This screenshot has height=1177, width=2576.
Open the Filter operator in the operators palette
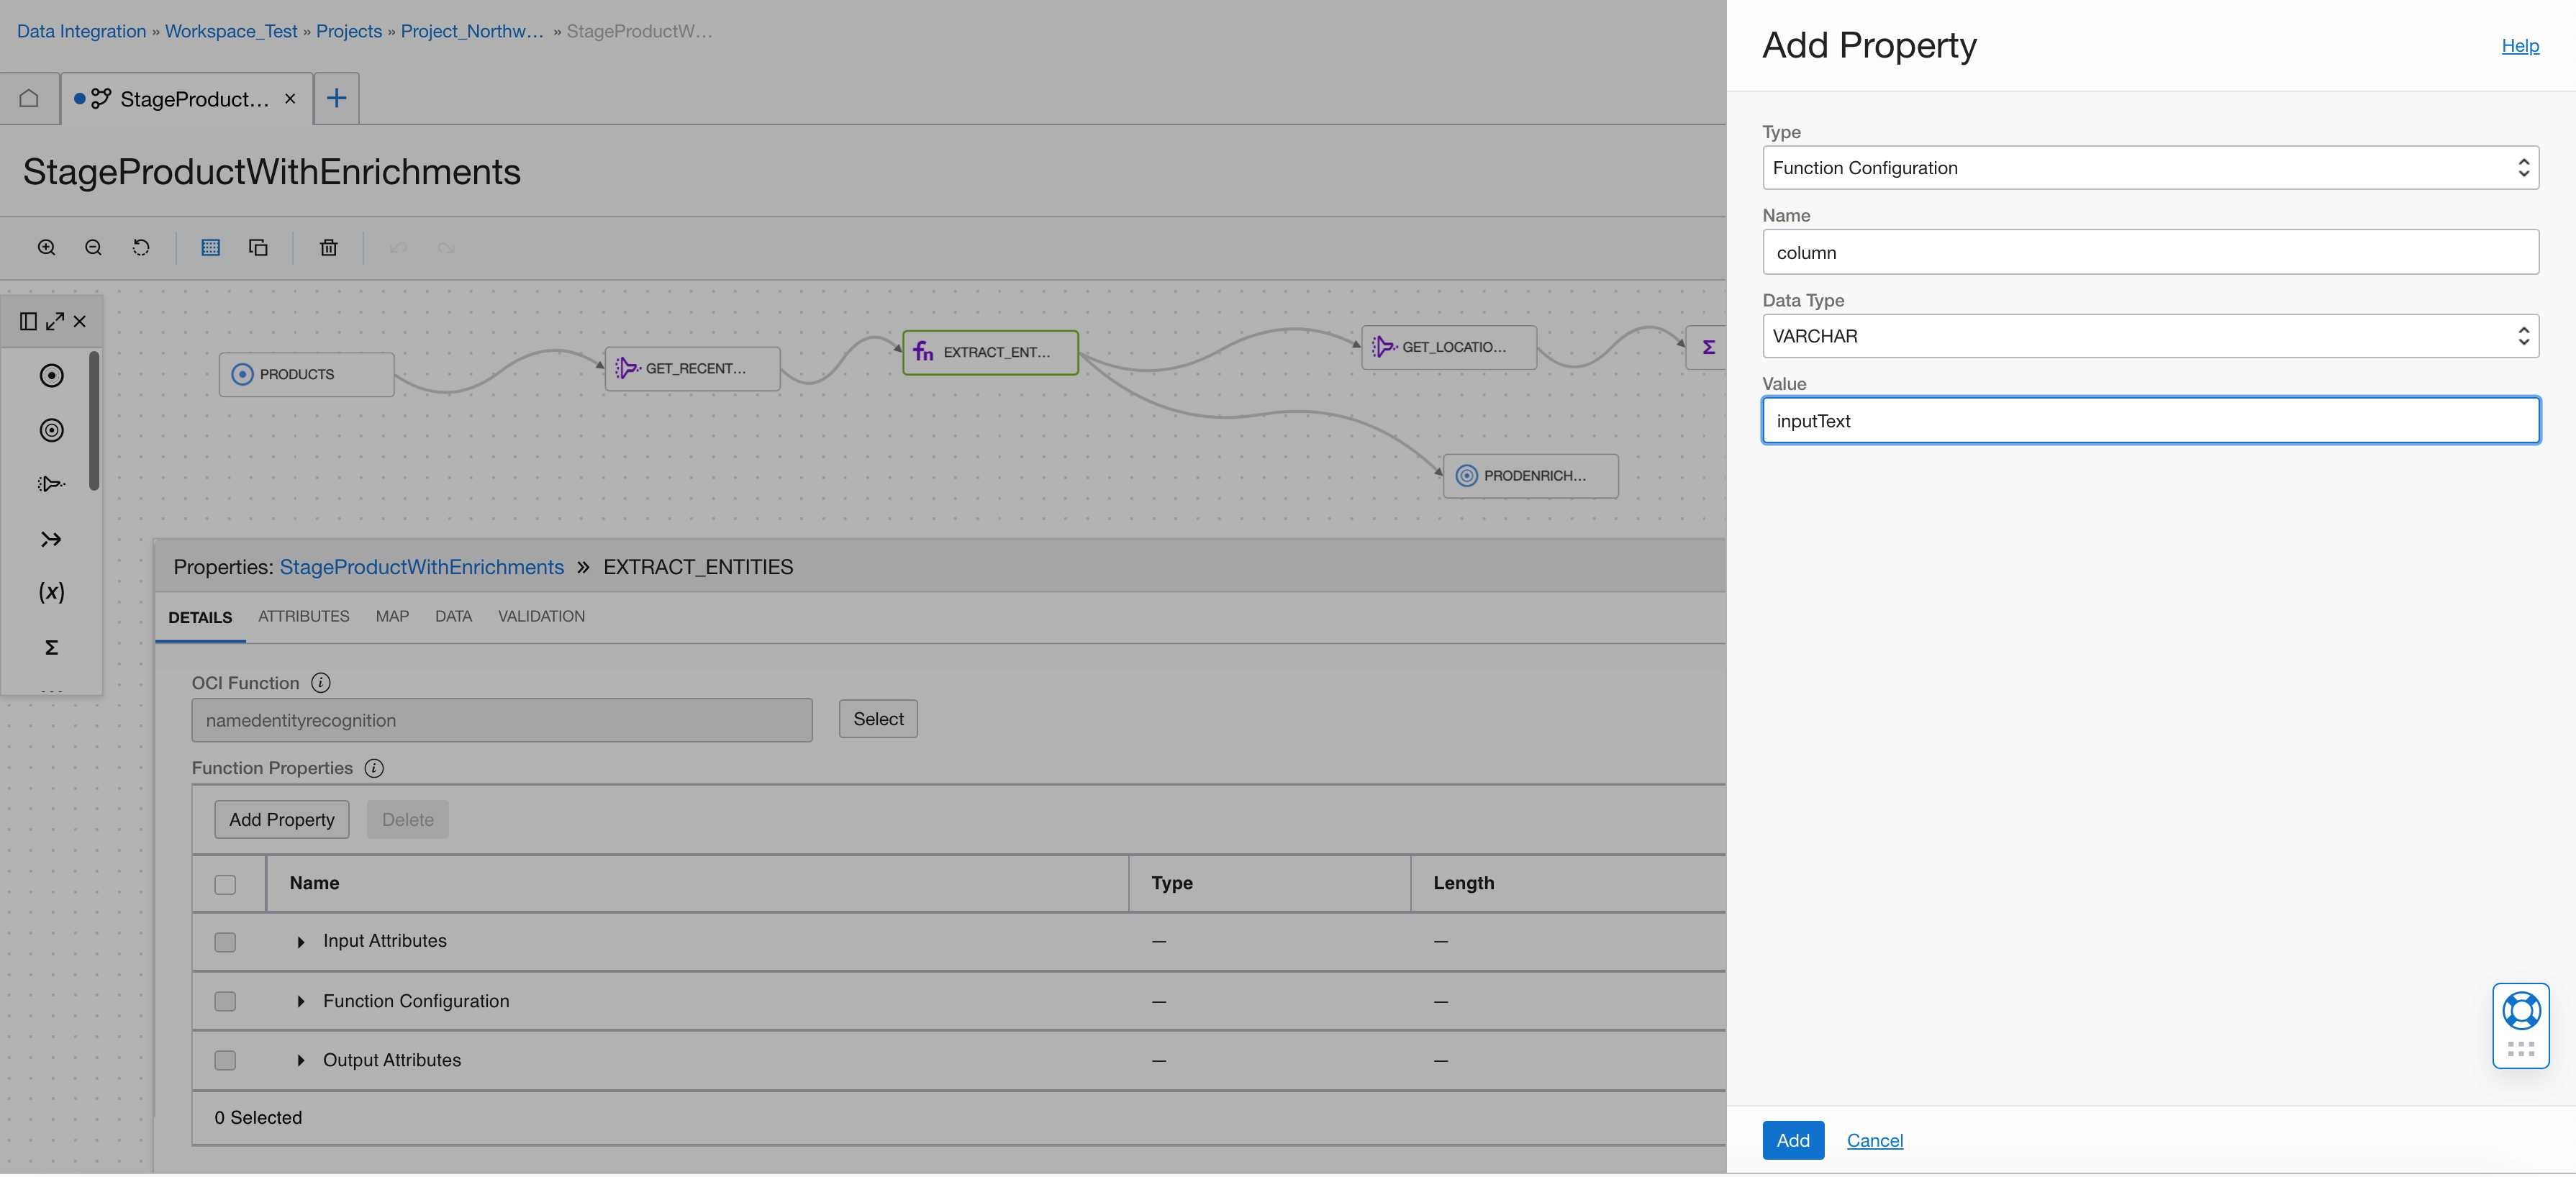point(50,483)
